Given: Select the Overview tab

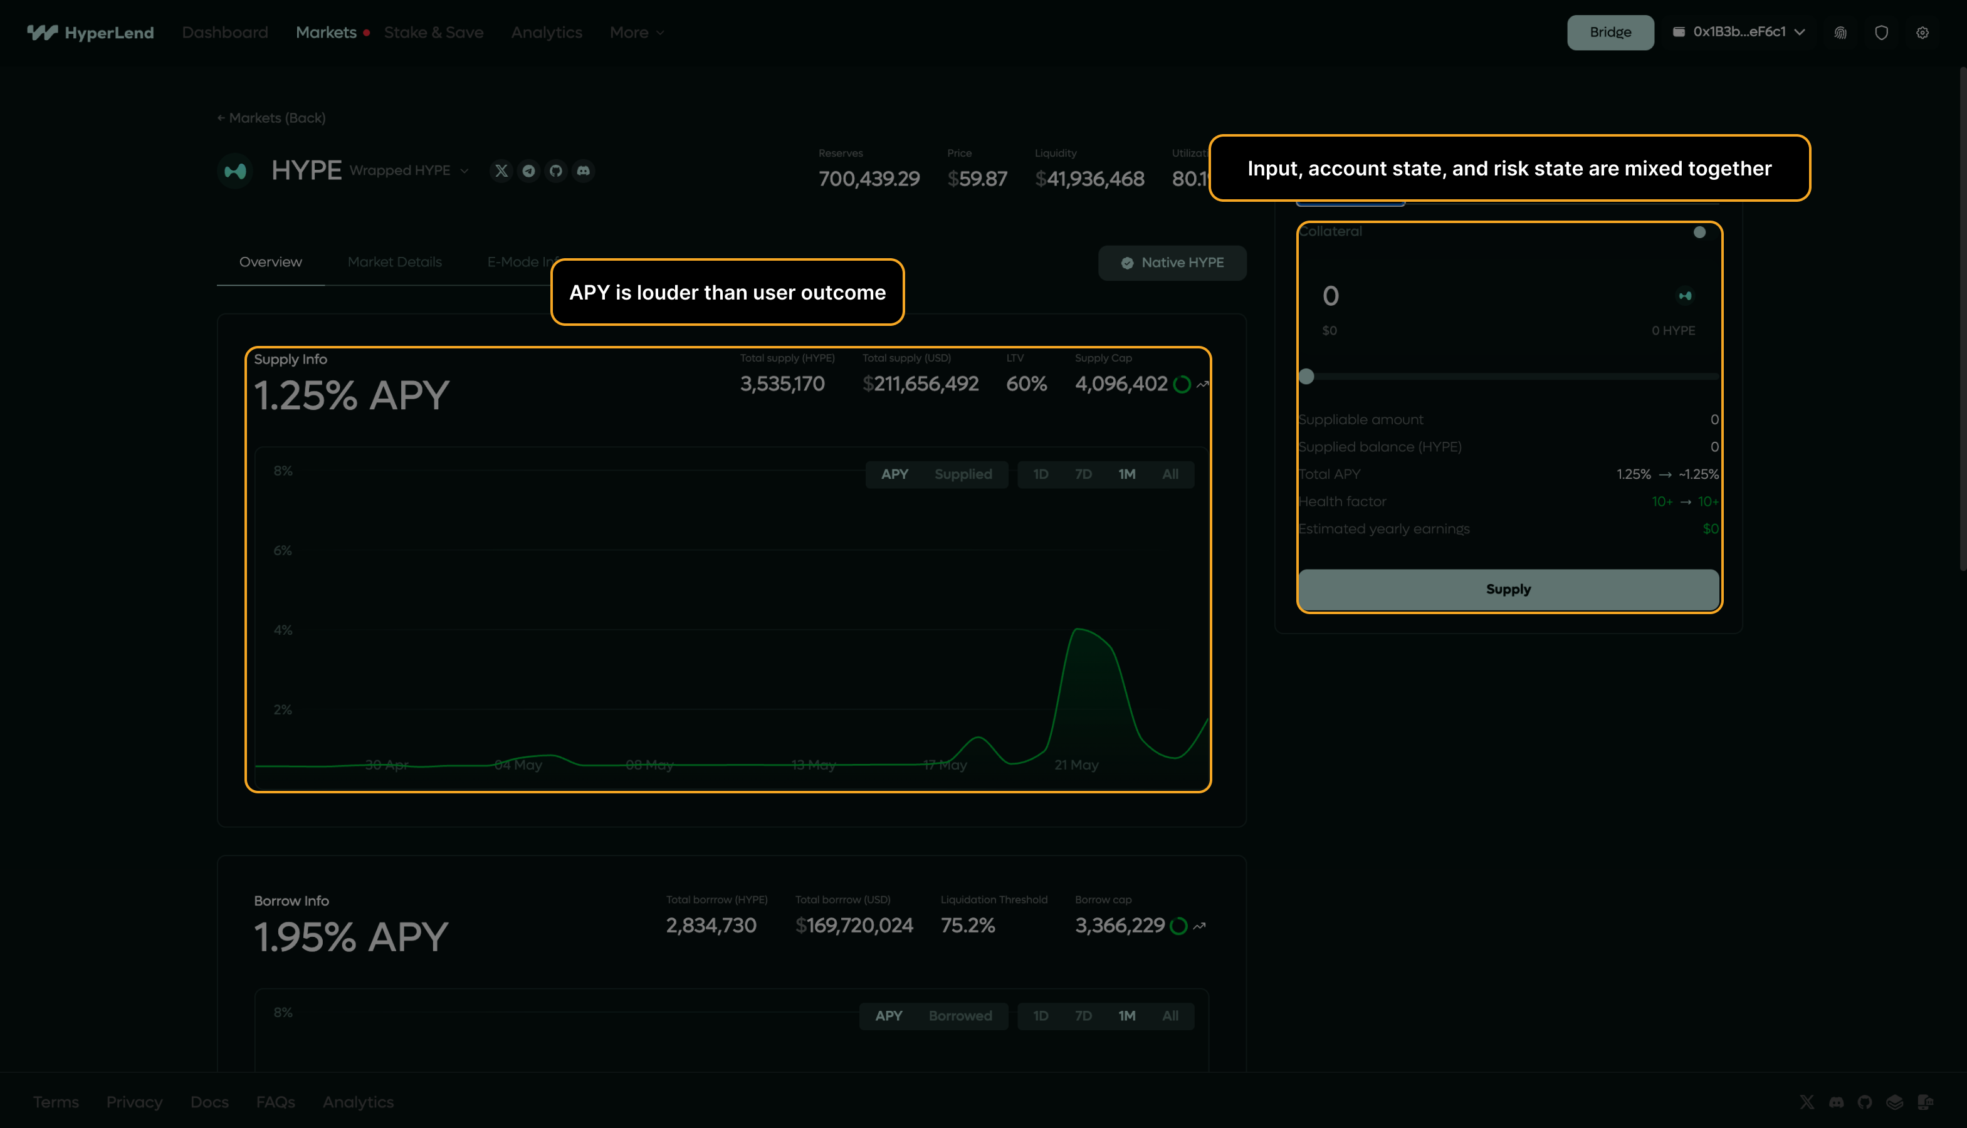Looking at the screenshot, I should click(x=270, y=262).
